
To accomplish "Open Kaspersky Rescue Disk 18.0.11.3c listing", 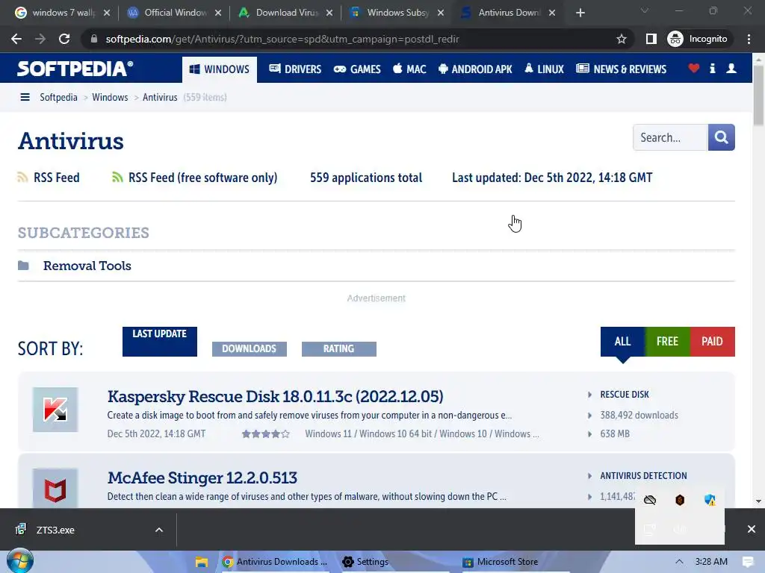I will [x=275, y=397].
